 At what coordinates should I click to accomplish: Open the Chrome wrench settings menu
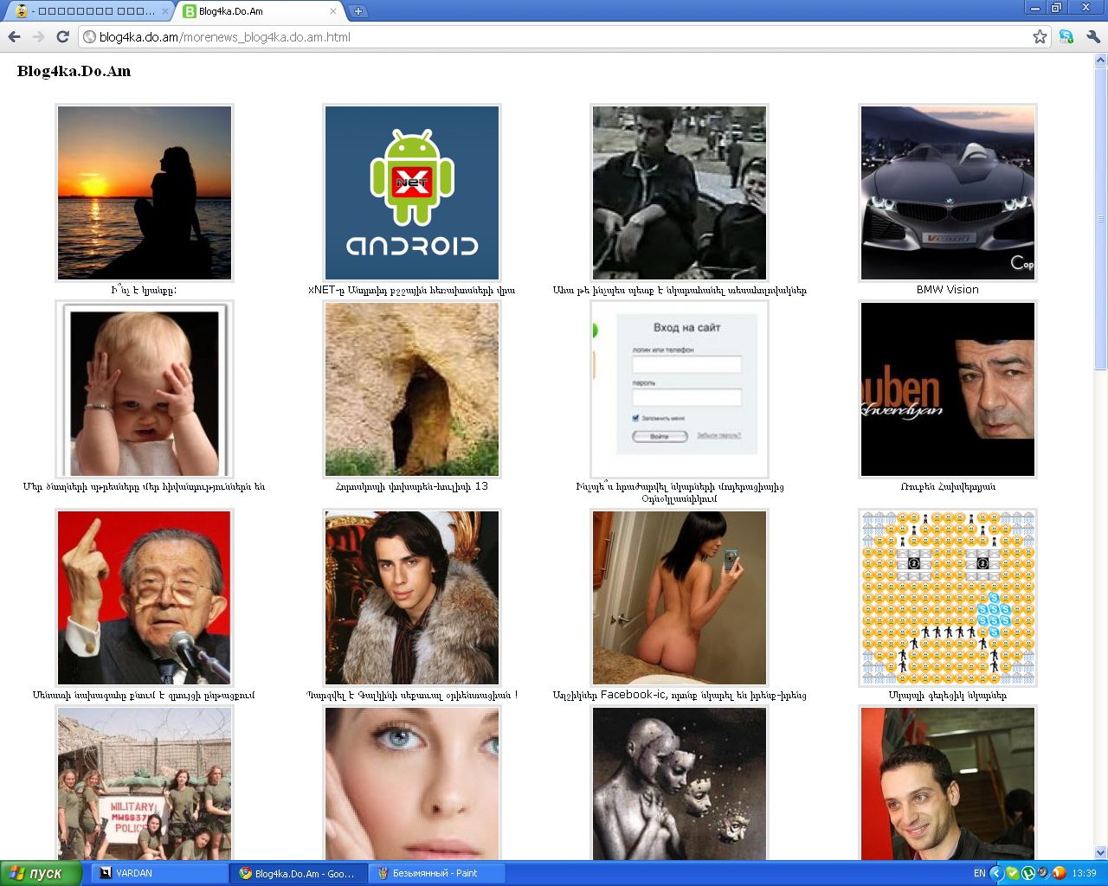[x=1092, y=36]
